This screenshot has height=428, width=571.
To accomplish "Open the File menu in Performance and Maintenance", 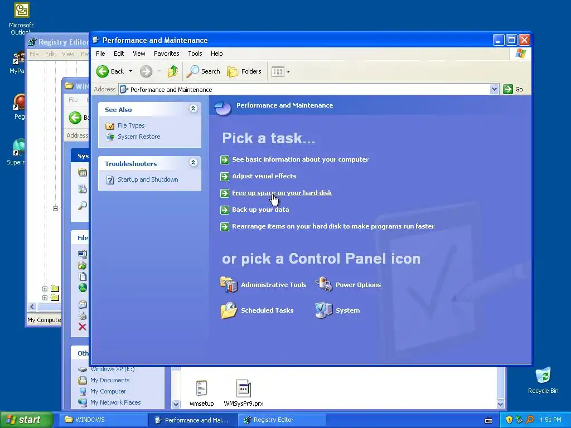I will [x=100, y=53].
